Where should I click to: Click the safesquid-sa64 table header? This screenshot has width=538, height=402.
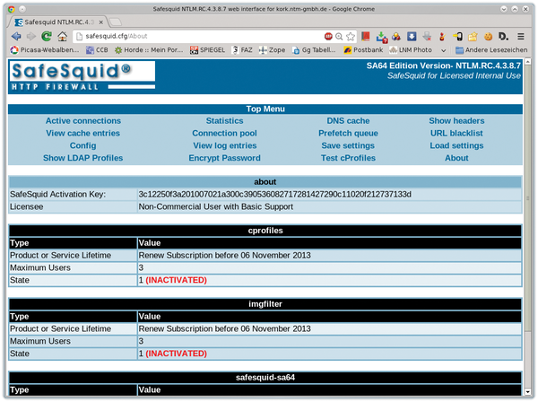pos(265,378)
